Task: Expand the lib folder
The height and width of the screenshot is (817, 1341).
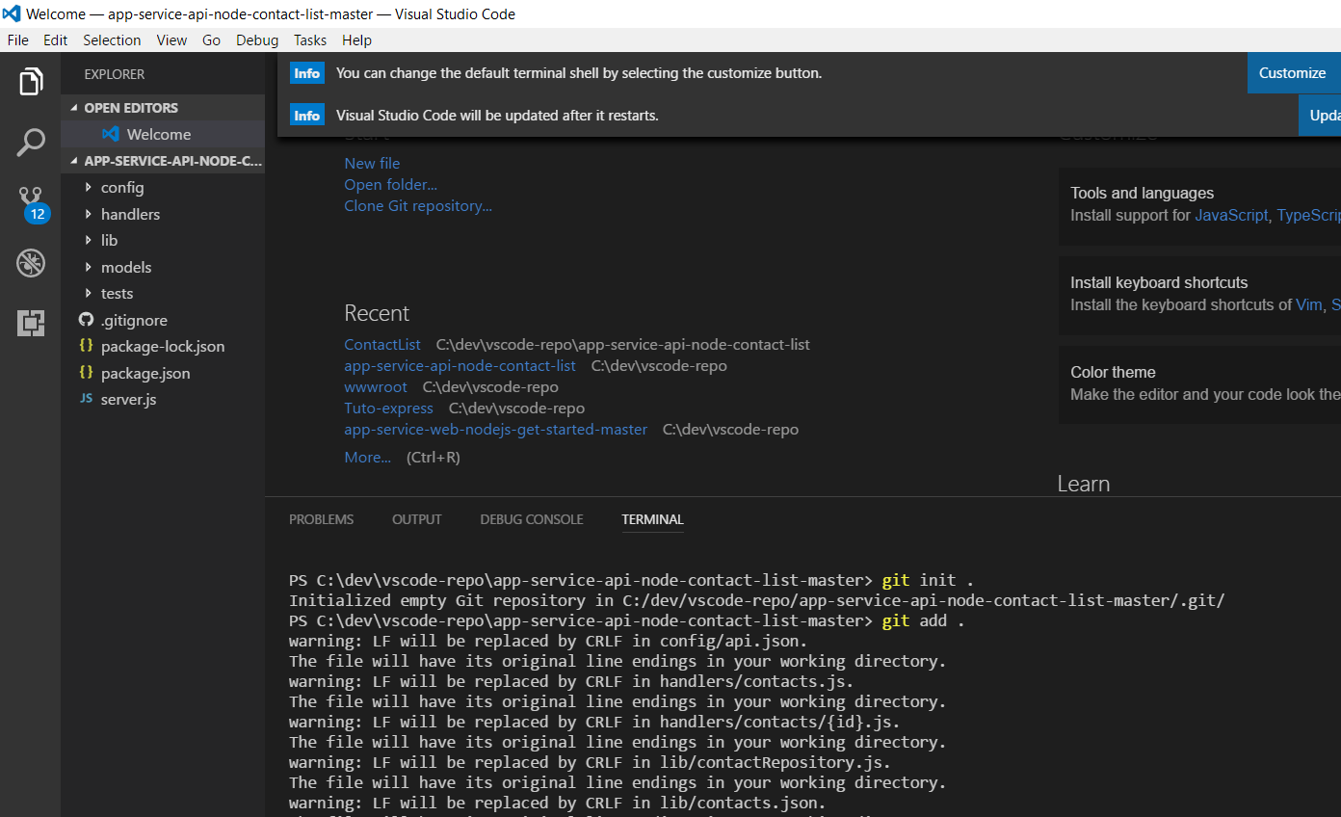Action: click(89, 240)
